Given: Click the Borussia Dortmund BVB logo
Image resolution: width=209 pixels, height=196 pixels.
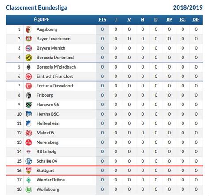Looking at the screenshot, I should pos(29,58).
